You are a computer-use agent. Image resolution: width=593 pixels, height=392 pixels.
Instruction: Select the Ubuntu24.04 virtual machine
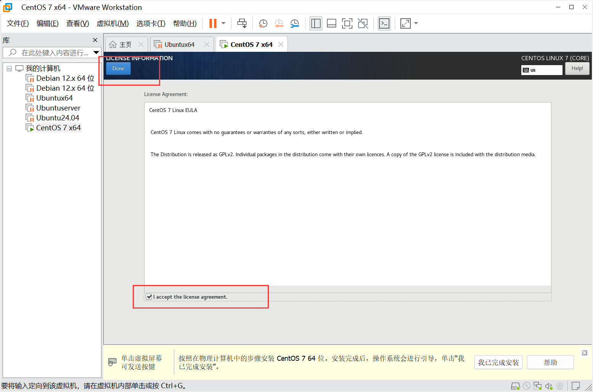58,118
